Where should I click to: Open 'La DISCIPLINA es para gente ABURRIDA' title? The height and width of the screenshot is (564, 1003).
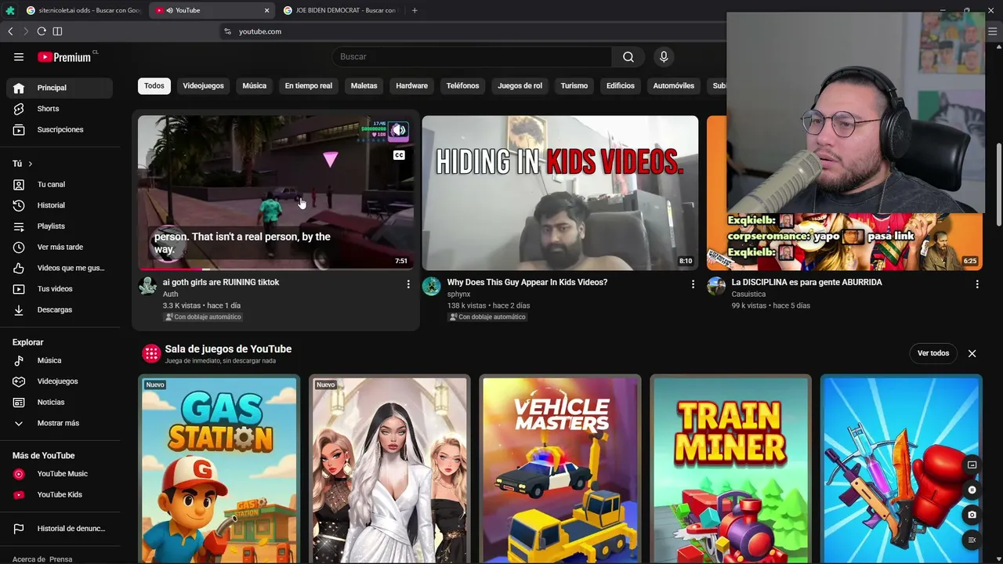(x=806, y=282)
